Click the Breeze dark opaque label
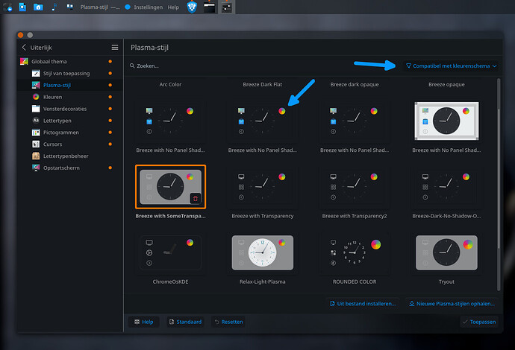This screenshot has width=515, height=350. [355, 85]
